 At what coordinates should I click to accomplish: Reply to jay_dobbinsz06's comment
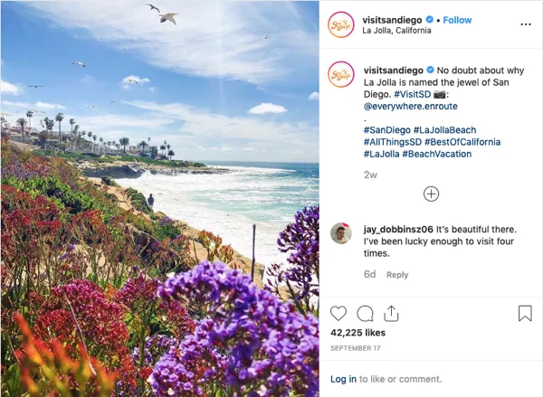(397, 275)
